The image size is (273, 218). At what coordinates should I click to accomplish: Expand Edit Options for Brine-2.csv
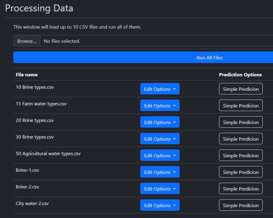(160, 189)
